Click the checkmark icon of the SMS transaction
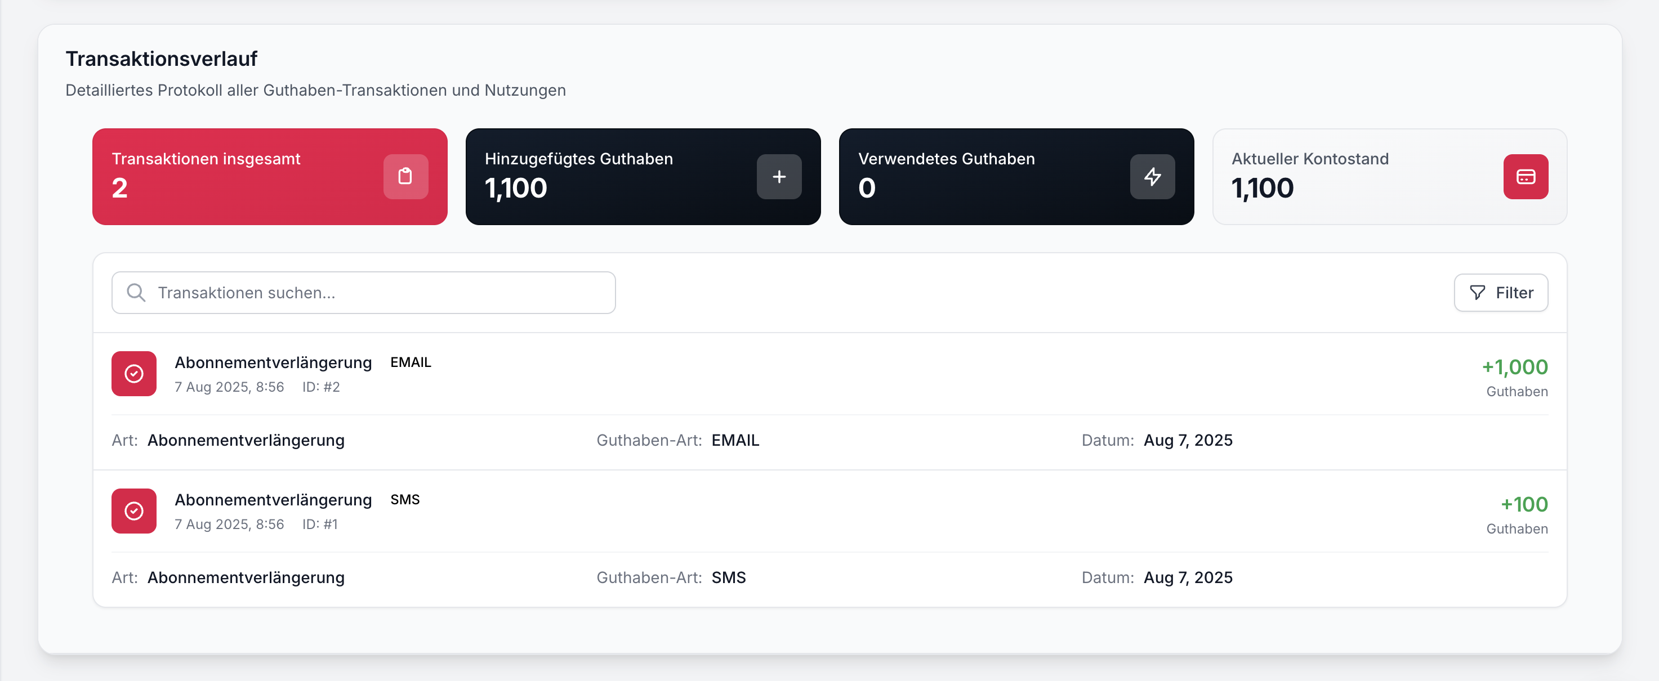 pyautogui.click(x=134, y=510)
